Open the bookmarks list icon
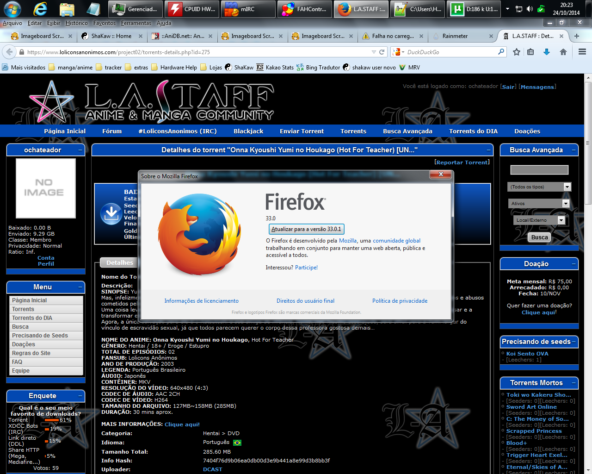Screen dimensions: 592x474 (x=530, y=52)
